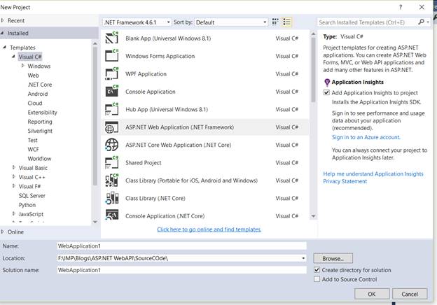Expand the Visual C++ node
Screen dimensions: 437x305
14,177
